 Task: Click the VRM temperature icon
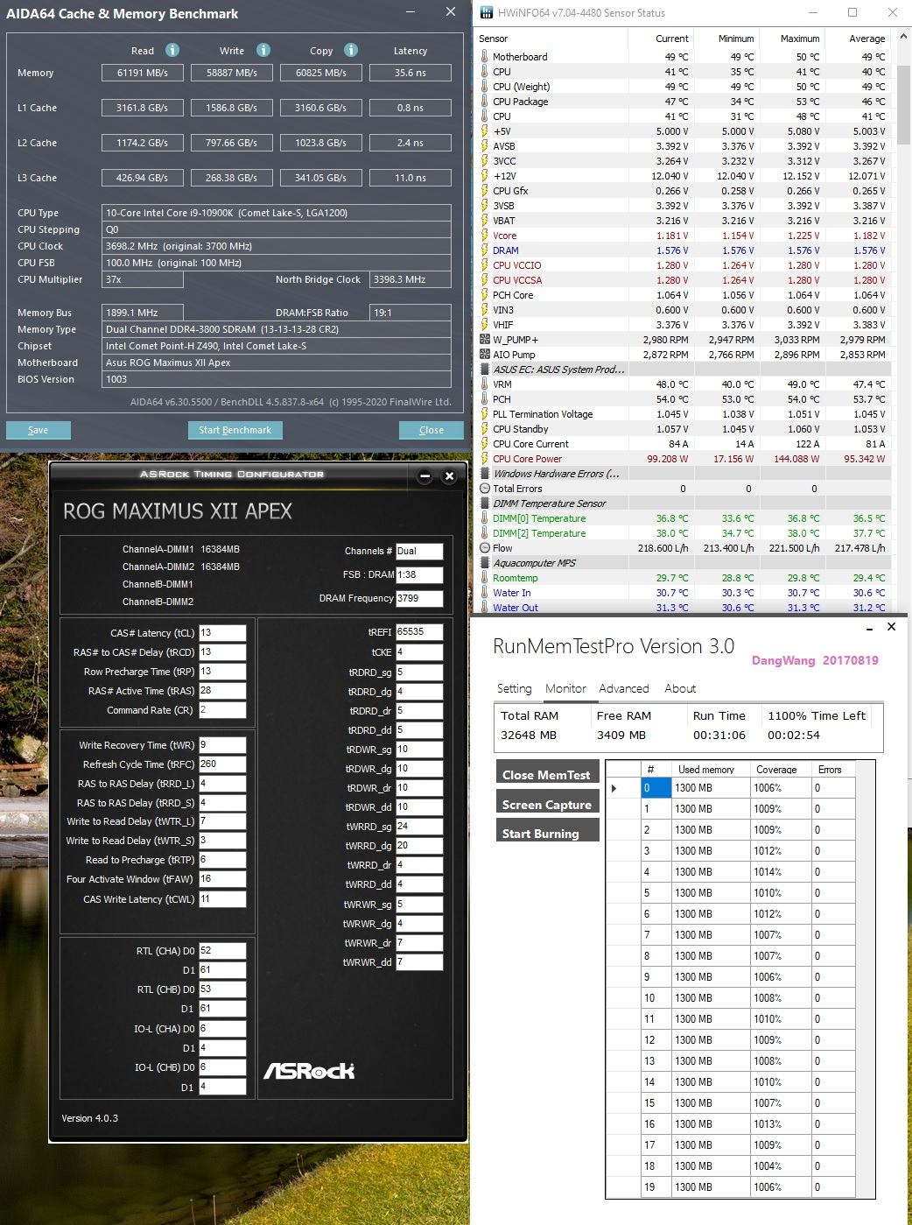[485, 384]
